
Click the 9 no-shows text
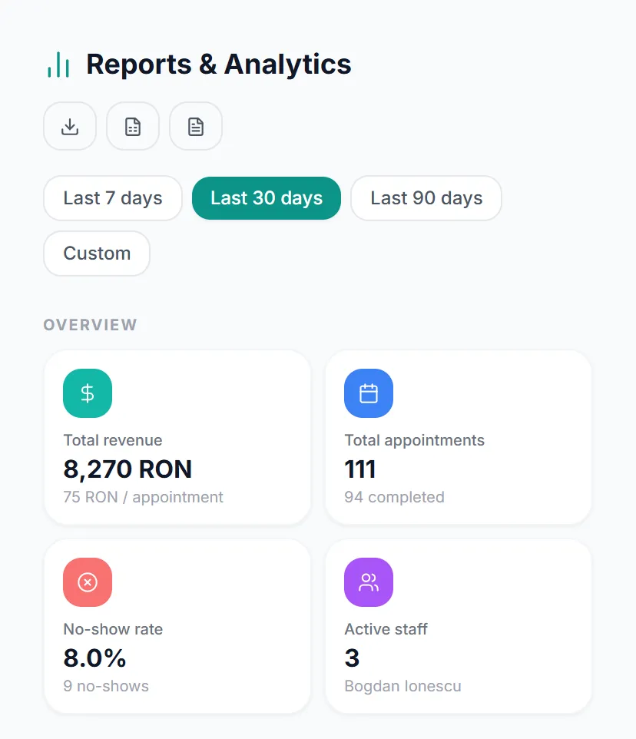106,686
